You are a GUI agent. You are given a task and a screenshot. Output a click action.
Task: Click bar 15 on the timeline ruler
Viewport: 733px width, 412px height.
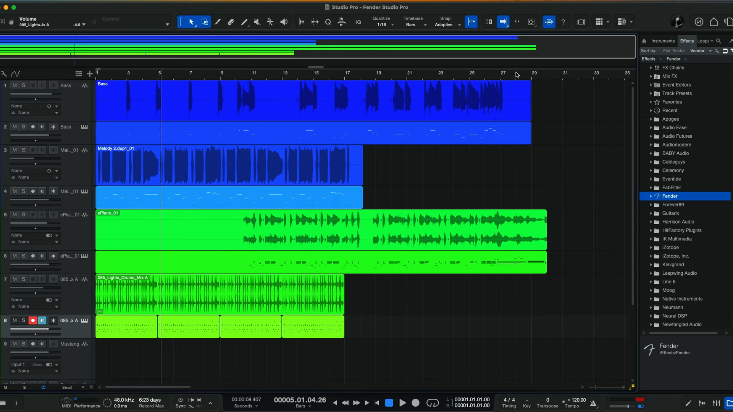point(316,73)
